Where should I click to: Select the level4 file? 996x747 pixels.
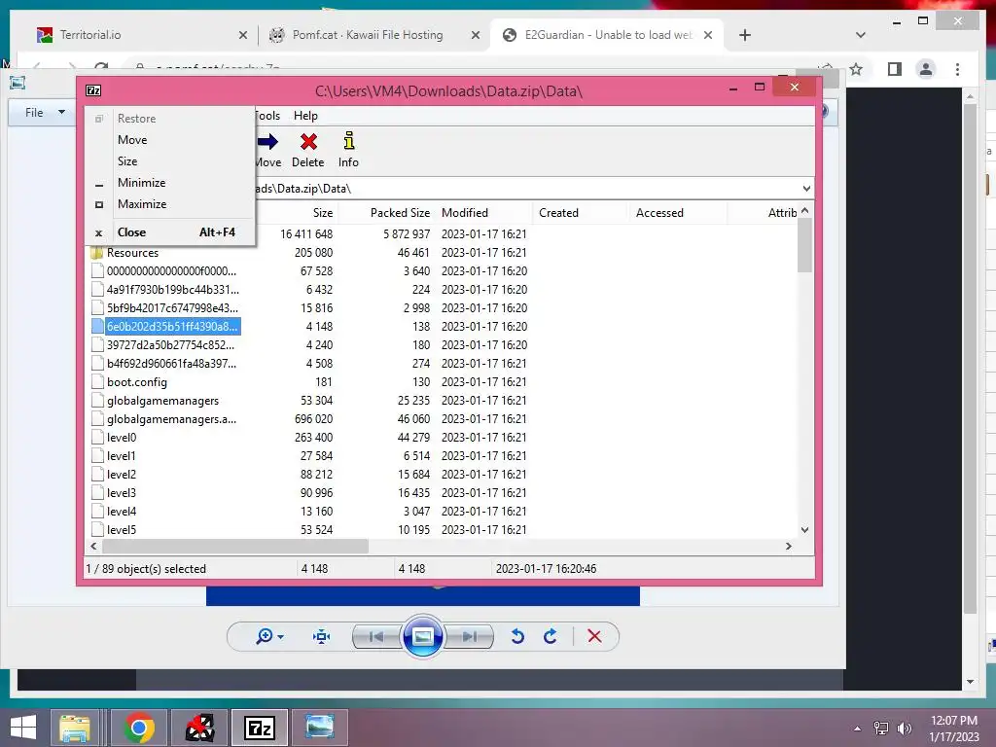[122, 512]
